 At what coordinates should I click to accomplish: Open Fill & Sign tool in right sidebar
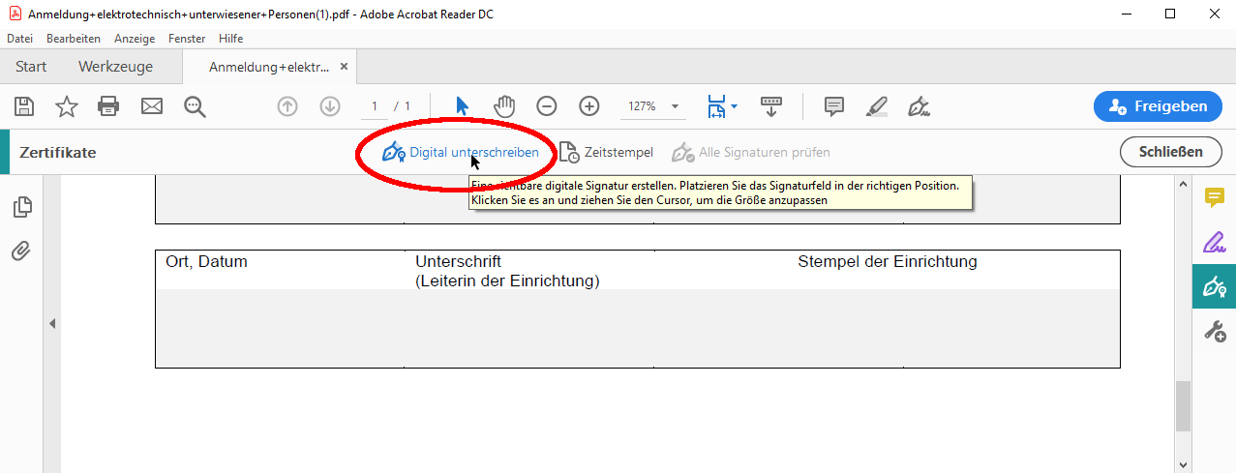tap(1214, 242)
